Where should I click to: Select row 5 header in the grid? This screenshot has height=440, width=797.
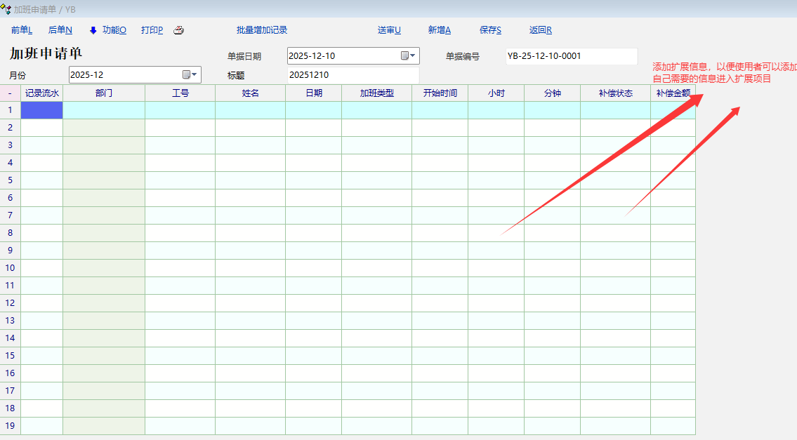(10, 180)
